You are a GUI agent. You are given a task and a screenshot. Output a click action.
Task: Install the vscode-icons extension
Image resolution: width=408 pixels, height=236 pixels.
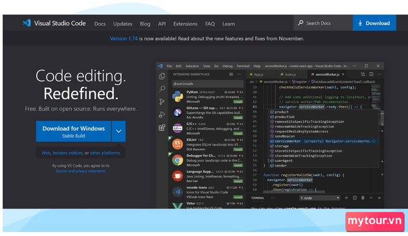(x=238, y=197)
